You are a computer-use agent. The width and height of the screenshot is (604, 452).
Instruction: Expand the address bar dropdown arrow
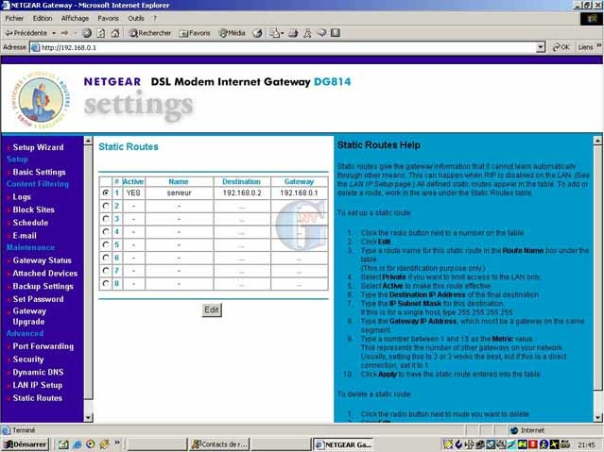point(541,47)
